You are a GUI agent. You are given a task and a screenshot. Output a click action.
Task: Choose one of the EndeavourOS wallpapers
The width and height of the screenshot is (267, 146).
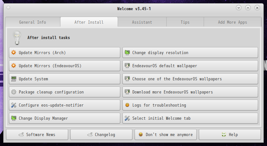[190, 79]
